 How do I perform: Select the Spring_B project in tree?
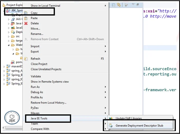click(x=17, y=75)
